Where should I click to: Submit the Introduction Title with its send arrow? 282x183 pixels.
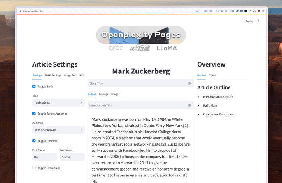pos(190,105)
